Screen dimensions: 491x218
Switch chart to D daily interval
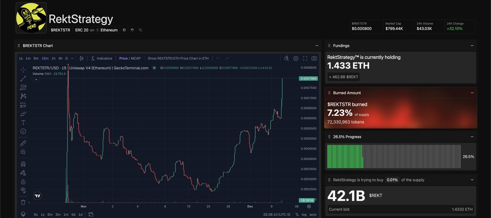click(x=67, y=58)
